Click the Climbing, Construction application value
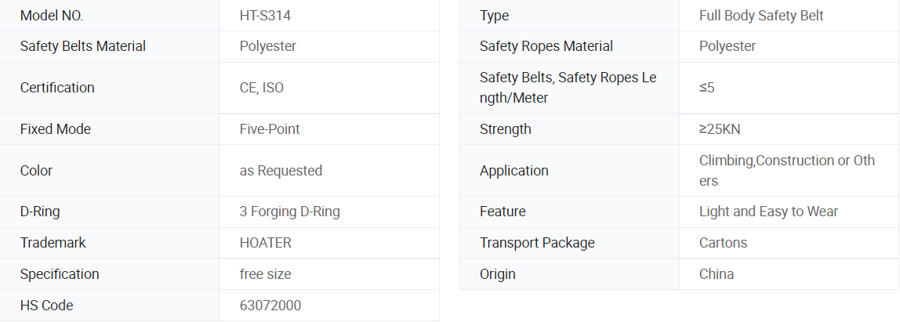 [x=787, y=171]
